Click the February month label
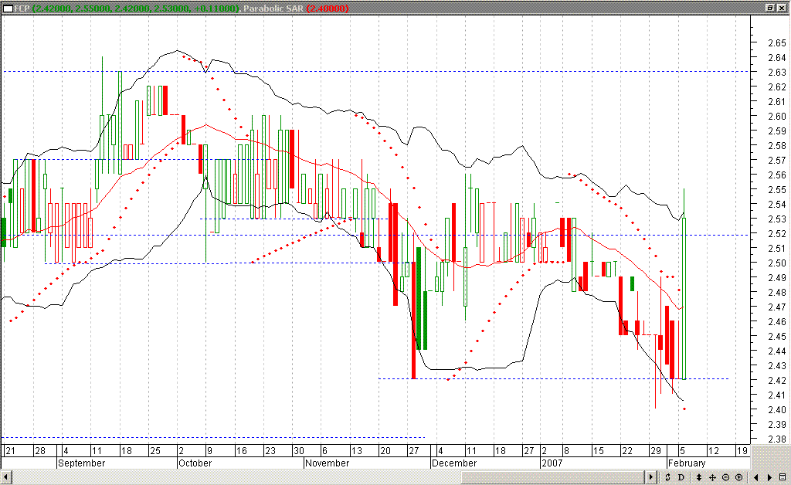Viewport: 791px width, 485px height. tap(687, 463)
